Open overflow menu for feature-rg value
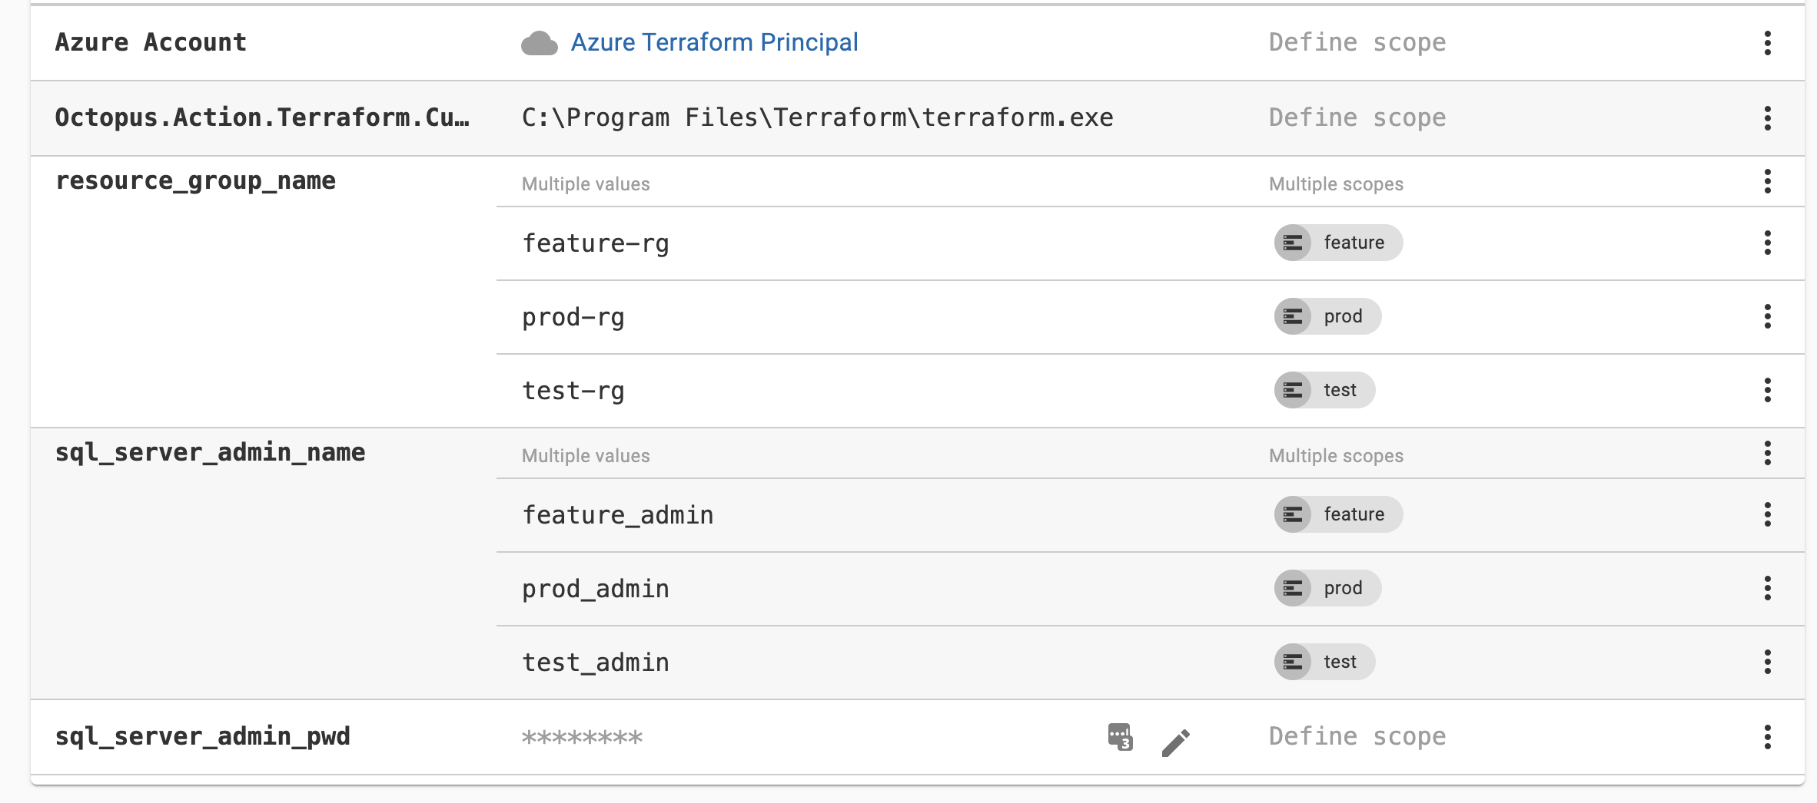Screen dimensions: 1817x803 [1767, 243]
